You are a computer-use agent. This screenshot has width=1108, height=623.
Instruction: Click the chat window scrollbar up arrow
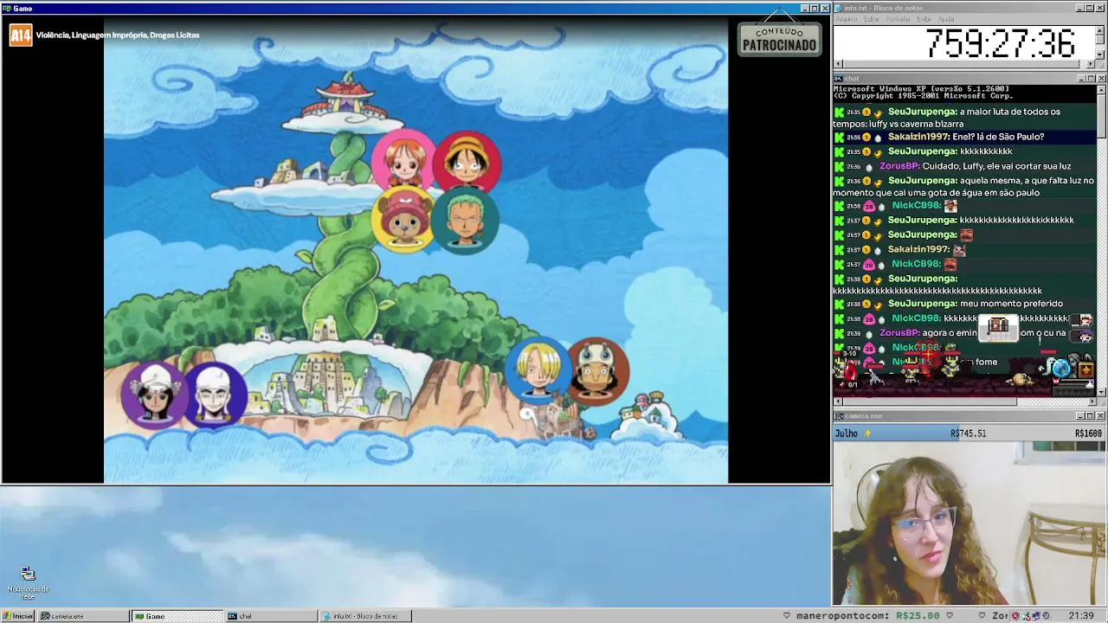point(1101,90)
